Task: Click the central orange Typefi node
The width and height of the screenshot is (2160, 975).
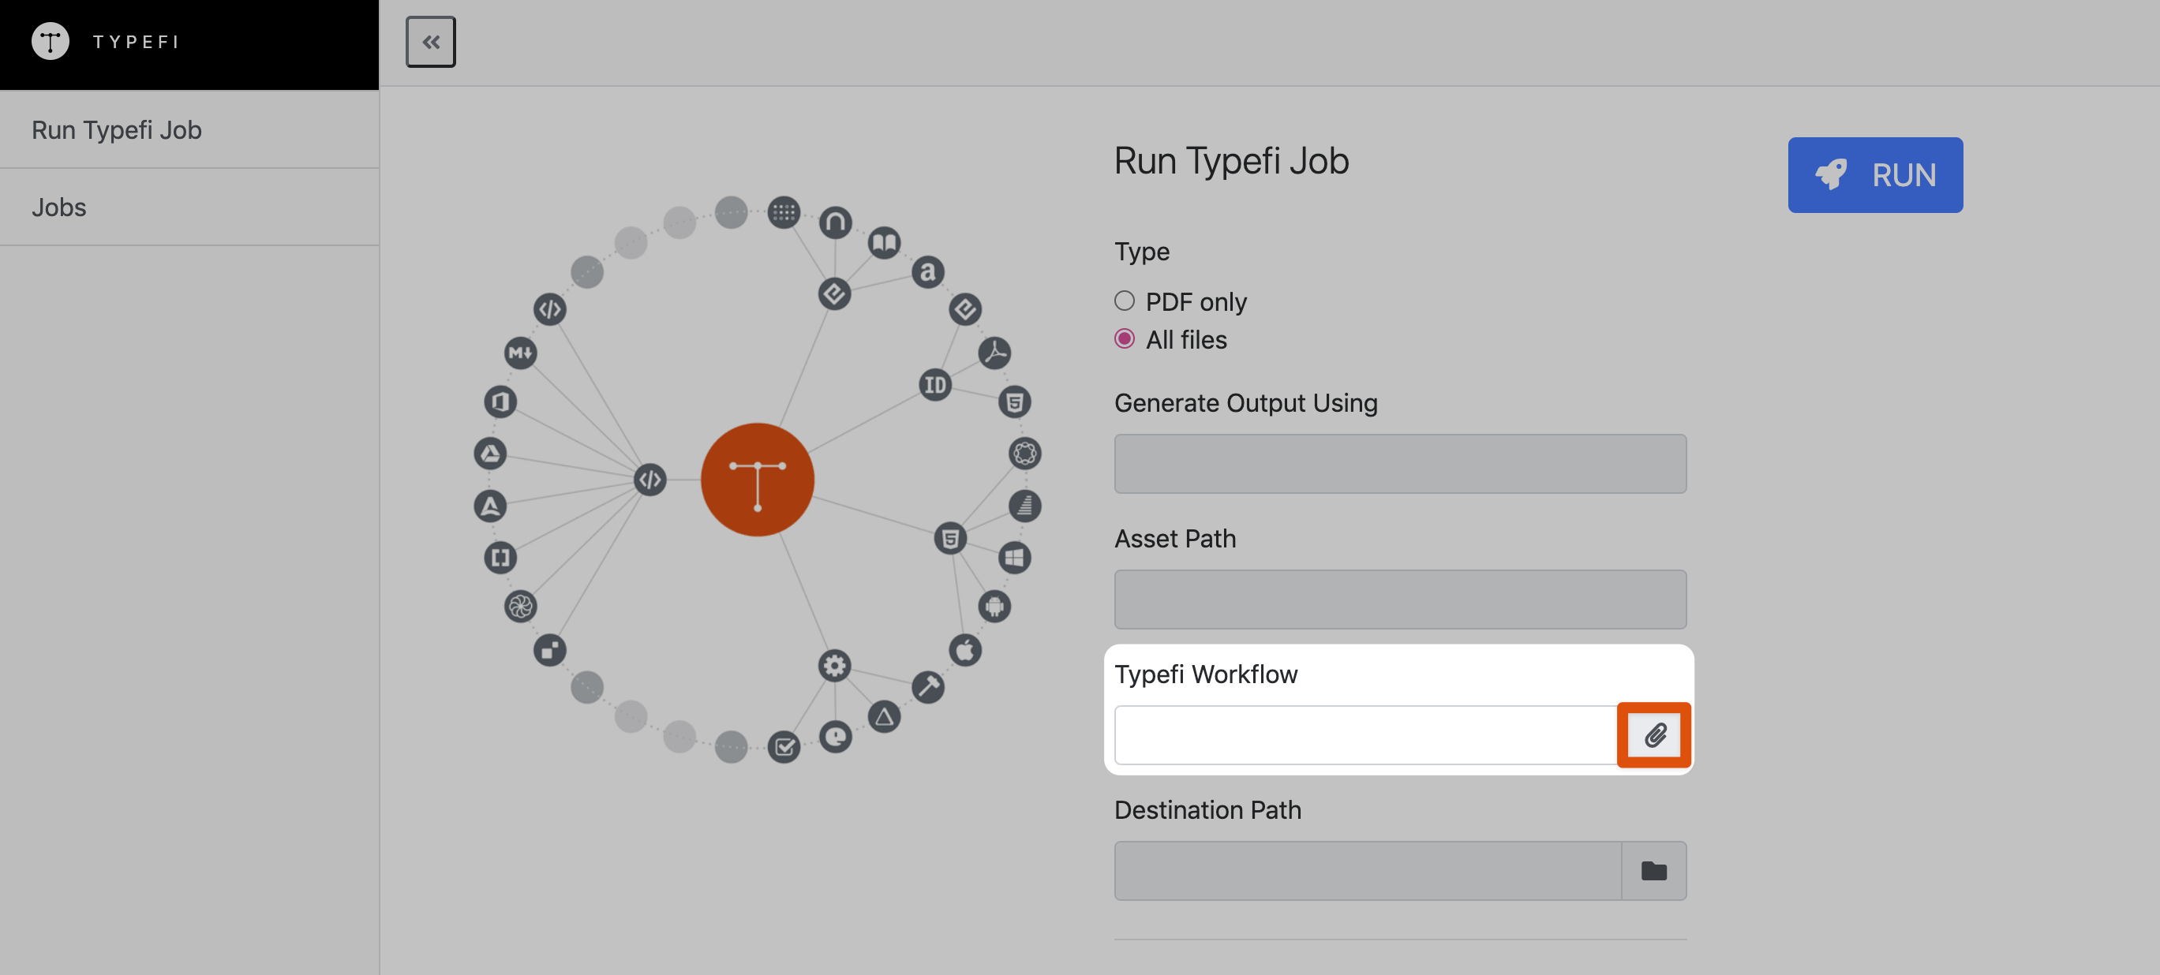Action: (757, 480)
